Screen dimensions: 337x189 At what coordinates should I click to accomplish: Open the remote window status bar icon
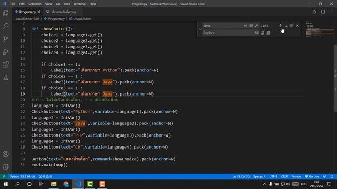pyautogui.click(x=4, y=176)
